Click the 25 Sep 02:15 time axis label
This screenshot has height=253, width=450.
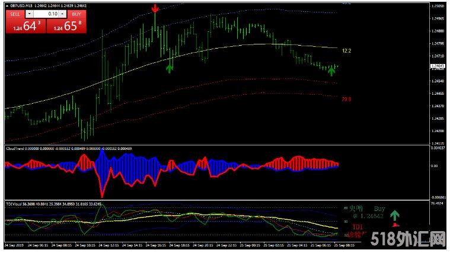274,245
